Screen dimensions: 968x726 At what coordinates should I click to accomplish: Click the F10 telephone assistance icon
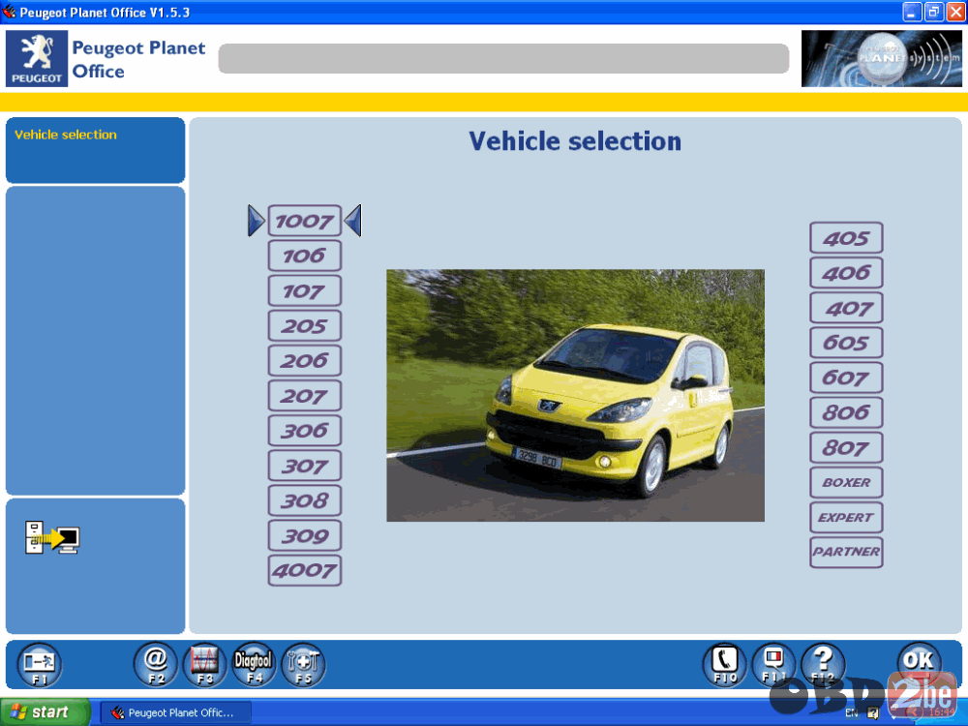(725, 665)
